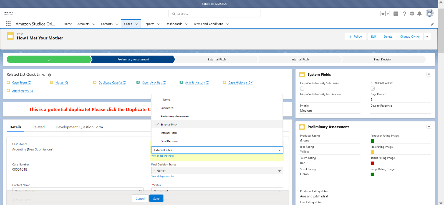
Task: Click the Attachments icon
Action: pos(8,91)
